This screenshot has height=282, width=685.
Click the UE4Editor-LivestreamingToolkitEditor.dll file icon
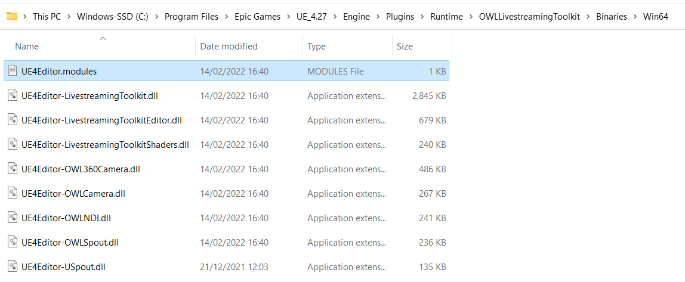13,120
